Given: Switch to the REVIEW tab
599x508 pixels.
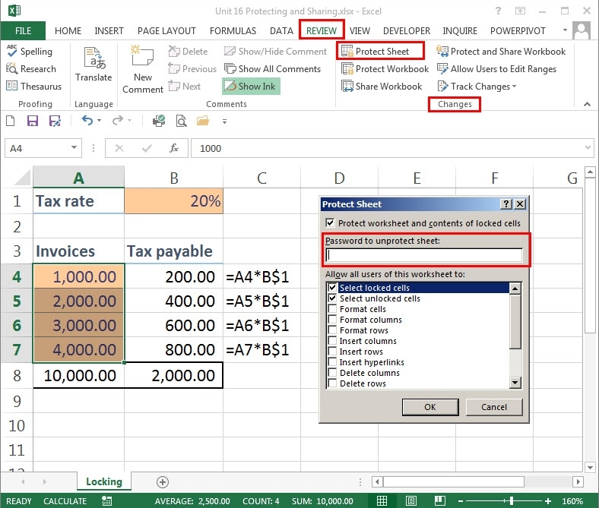Looking at the screenshot, I should (x=322, y=30).
